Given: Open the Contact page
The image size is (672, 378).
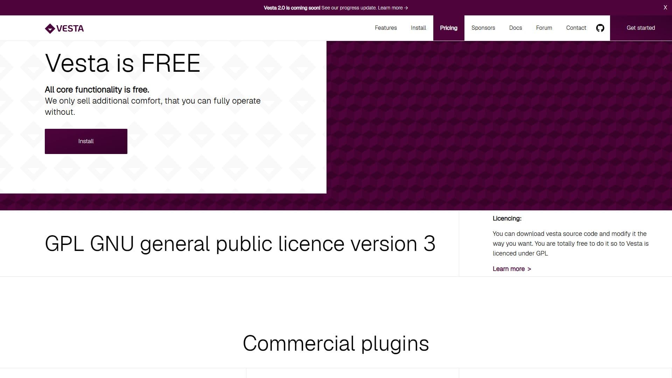Looking at the screenshot, I should pos(576,28).
